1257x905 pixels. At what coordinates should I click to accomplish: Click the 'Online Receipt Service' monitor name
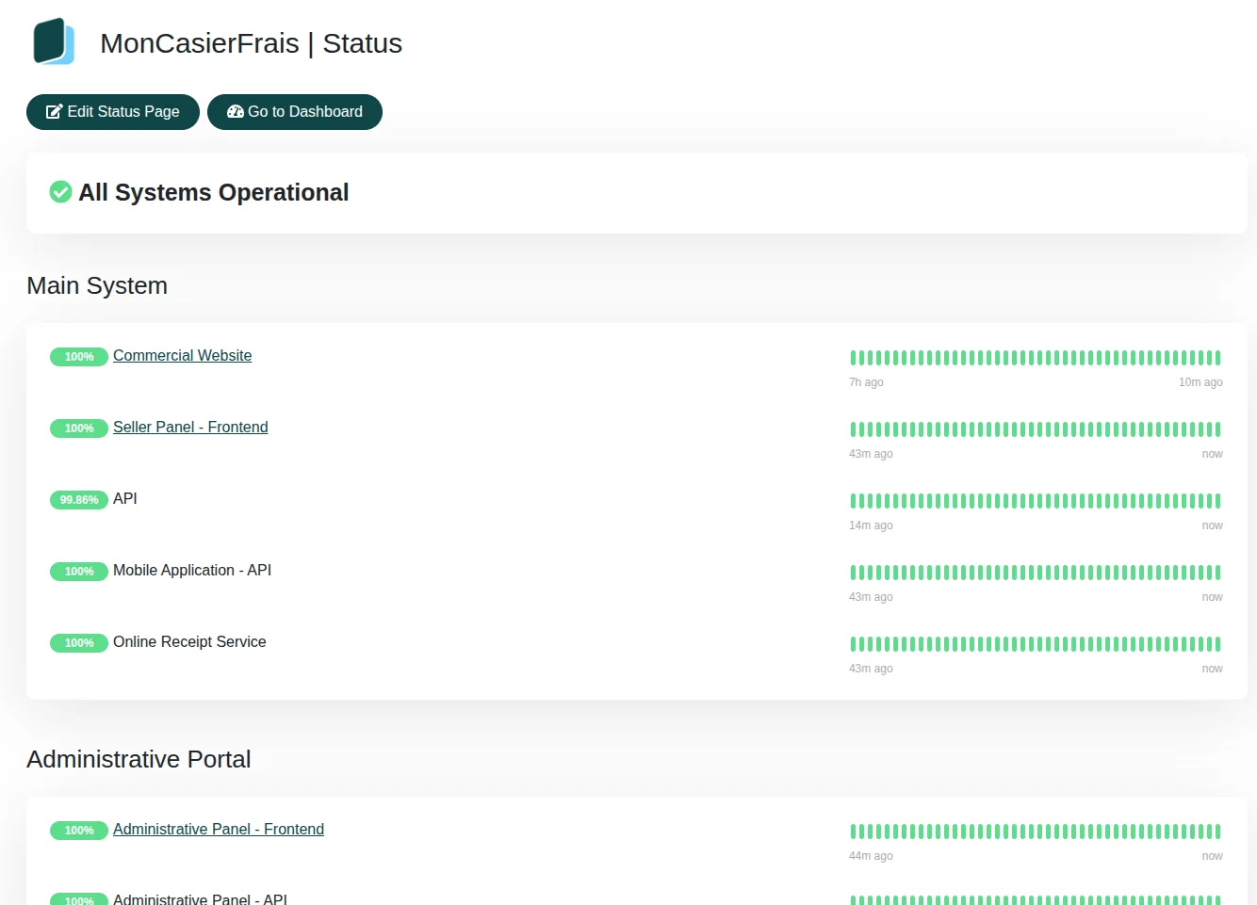coord(189,642)
